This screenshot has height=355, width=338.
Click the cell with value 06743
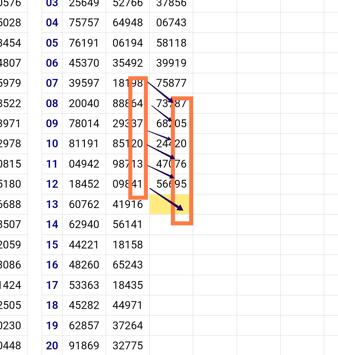(171, 23)
